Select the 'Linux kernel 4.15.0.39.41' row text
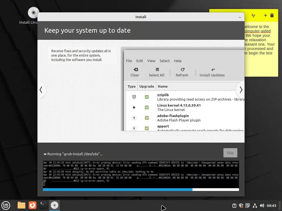282x211 pixels. coord(179,105)
